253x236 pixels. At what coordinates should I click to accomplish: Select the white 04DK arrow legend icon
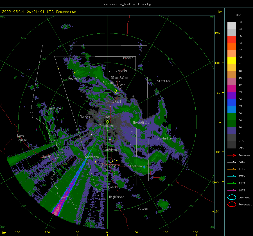232,162
